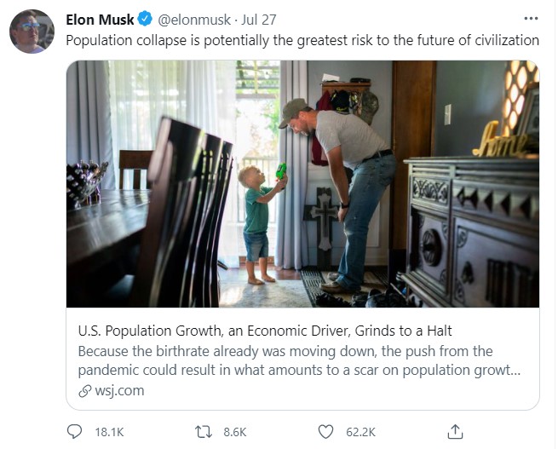Retweet this post using the retweet icon
Screen dimensions: 558x449
[204, 432]
